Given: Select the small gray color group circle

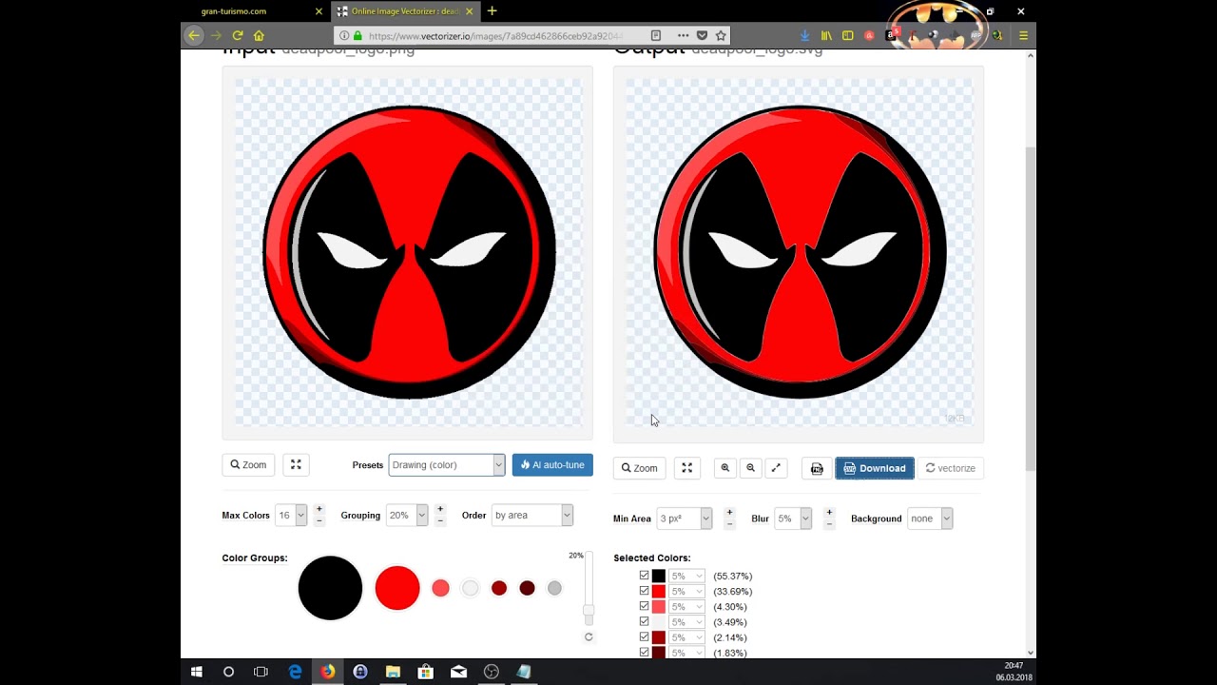Looking at the screenshot, I should [554, 588].
